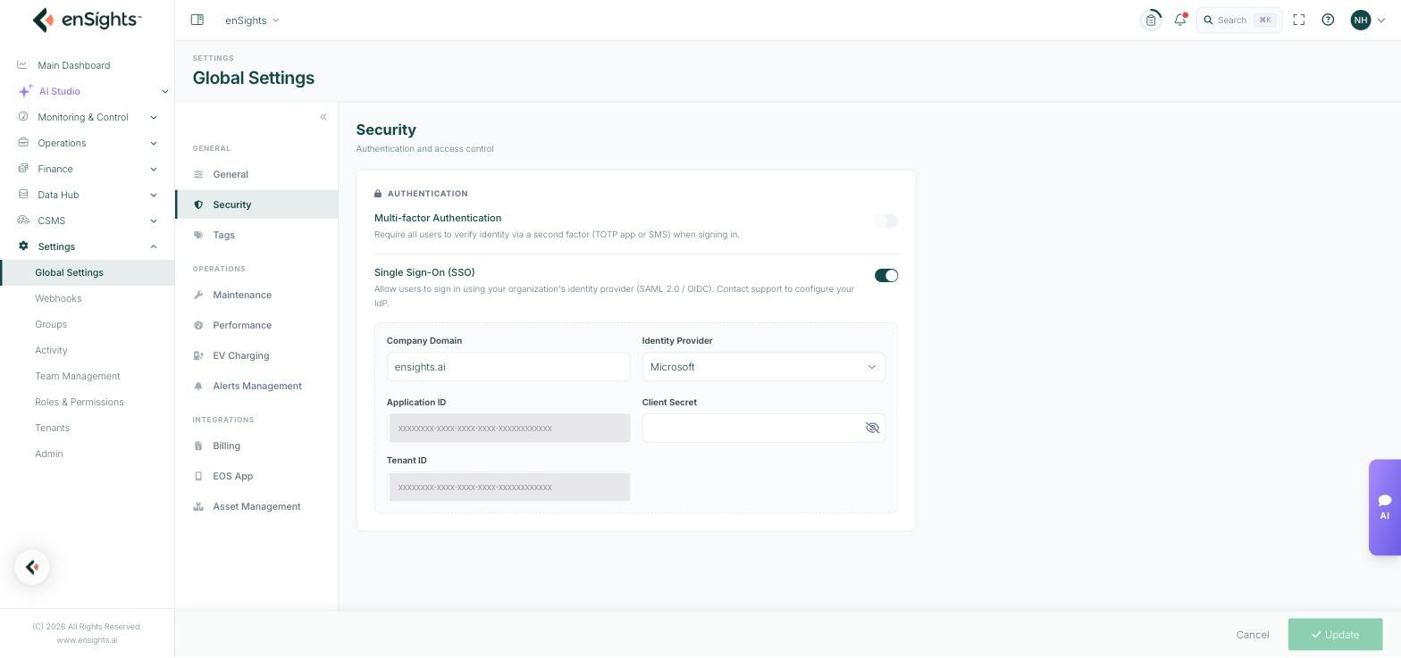
Task: Click the Update button
Action: [1335, 635]
